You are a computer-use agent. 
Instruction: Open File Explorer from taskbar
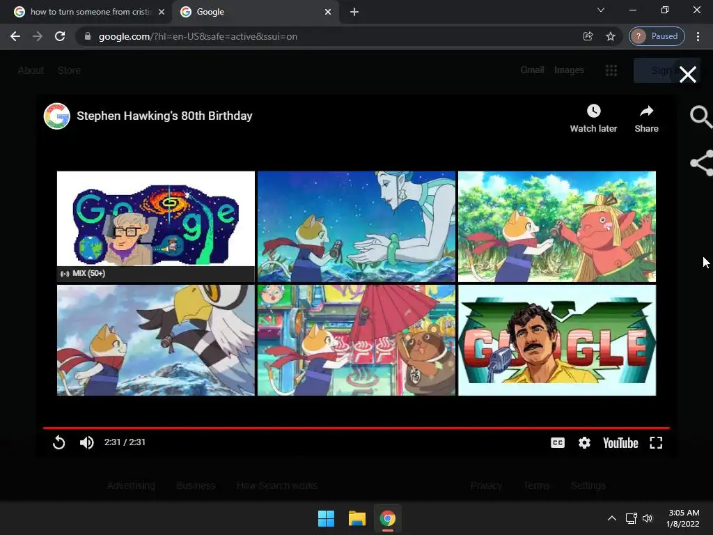[x=357, y=518]
